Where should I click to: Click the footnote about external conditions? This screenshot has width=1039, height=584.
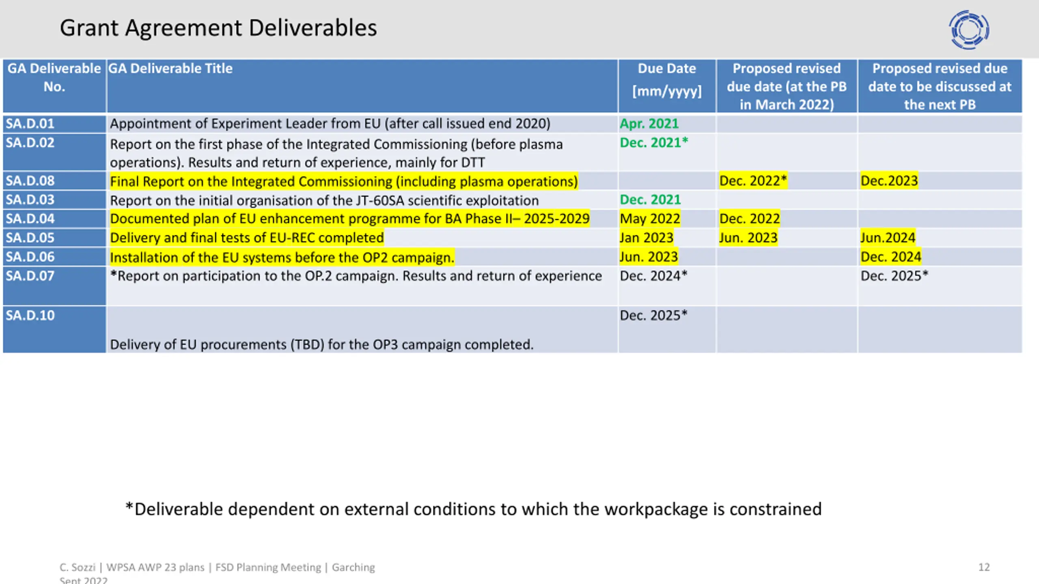(x=474, y=509)
